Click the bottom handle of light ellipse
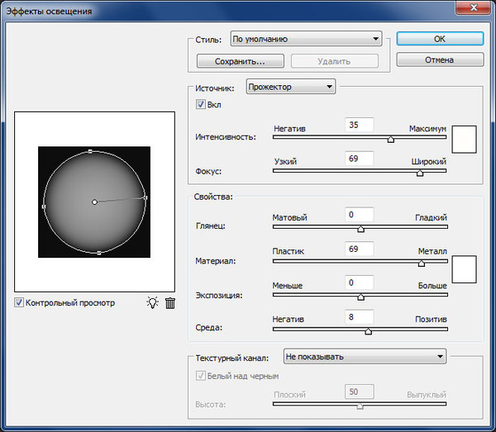 [x=98, y=253]
